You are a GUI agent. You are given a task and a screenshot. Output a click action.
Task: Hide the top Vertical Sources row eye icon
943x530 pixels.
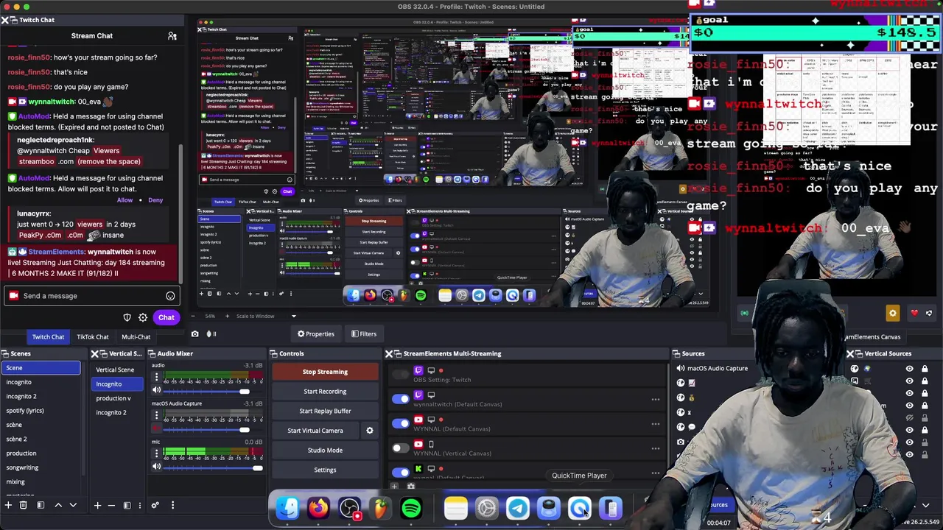point(909,369)
